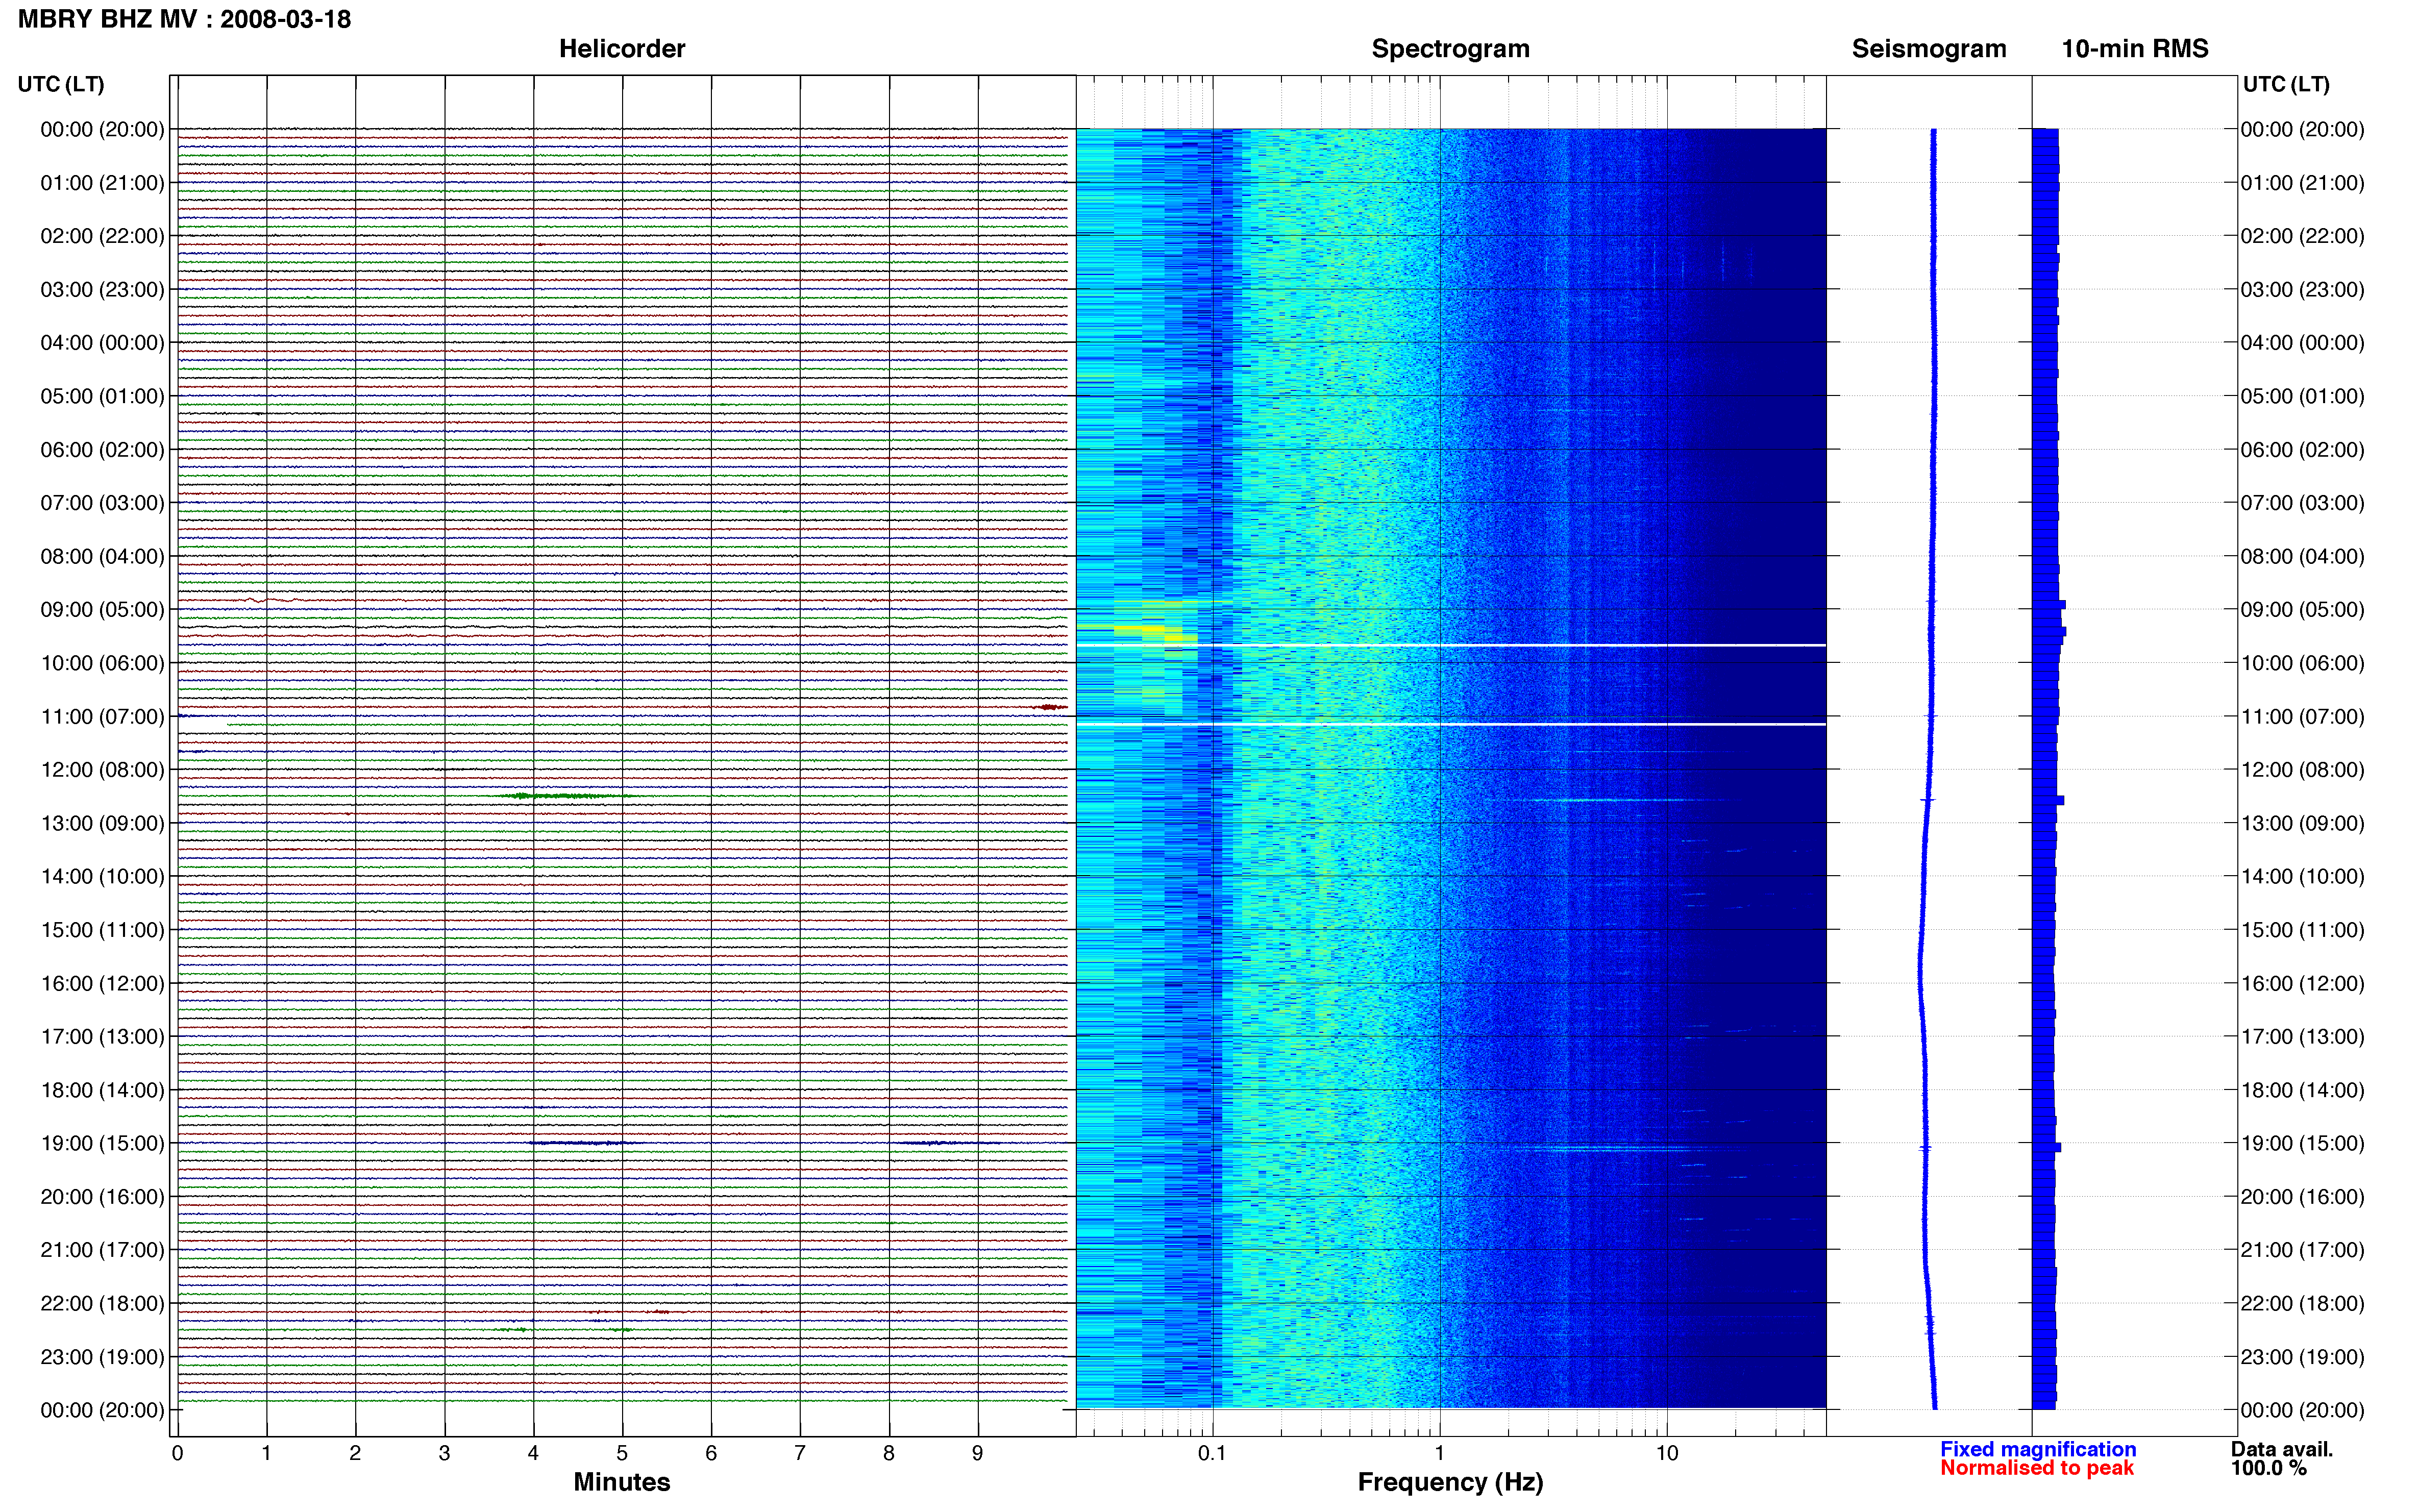Viewport: 2419px width, 1512px height.
Task: Select the right 01:00 (21:00) time label
Action: 2302,183
